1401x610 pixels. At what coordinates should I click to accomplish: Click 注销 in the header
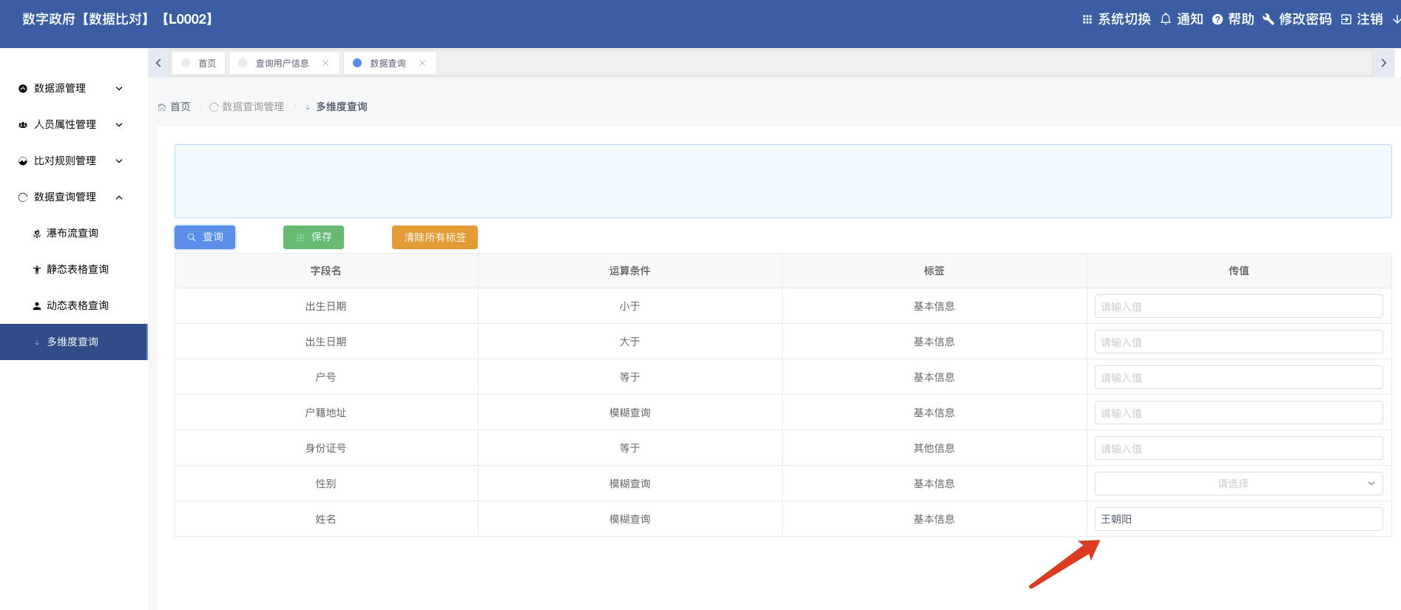tap(1370, 19)
